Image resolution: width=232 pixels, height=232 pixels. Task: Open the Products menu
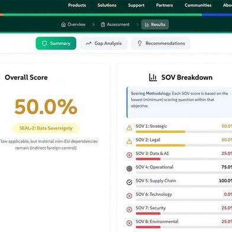77,5
